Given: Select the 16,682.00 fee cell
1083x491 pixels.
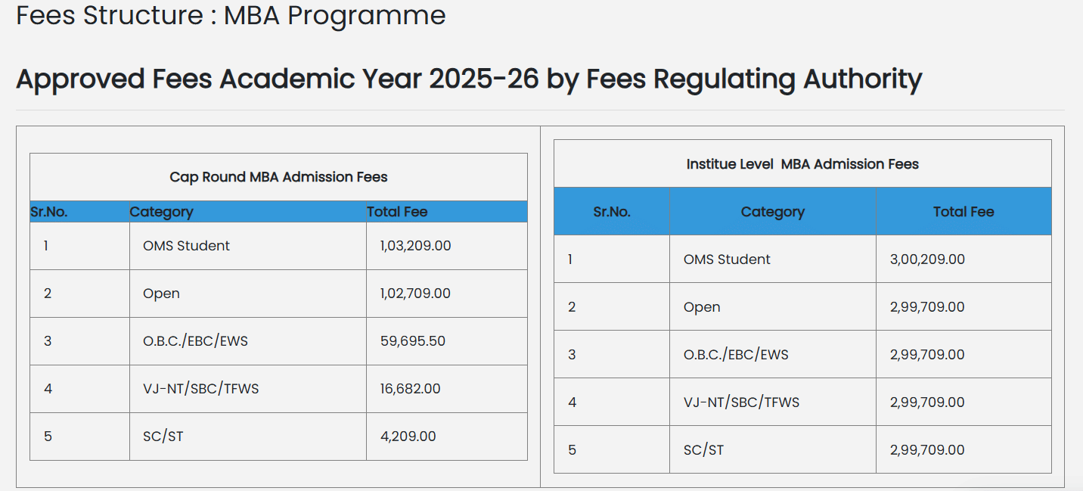Looking at the screenshot, I should (410, 388).
